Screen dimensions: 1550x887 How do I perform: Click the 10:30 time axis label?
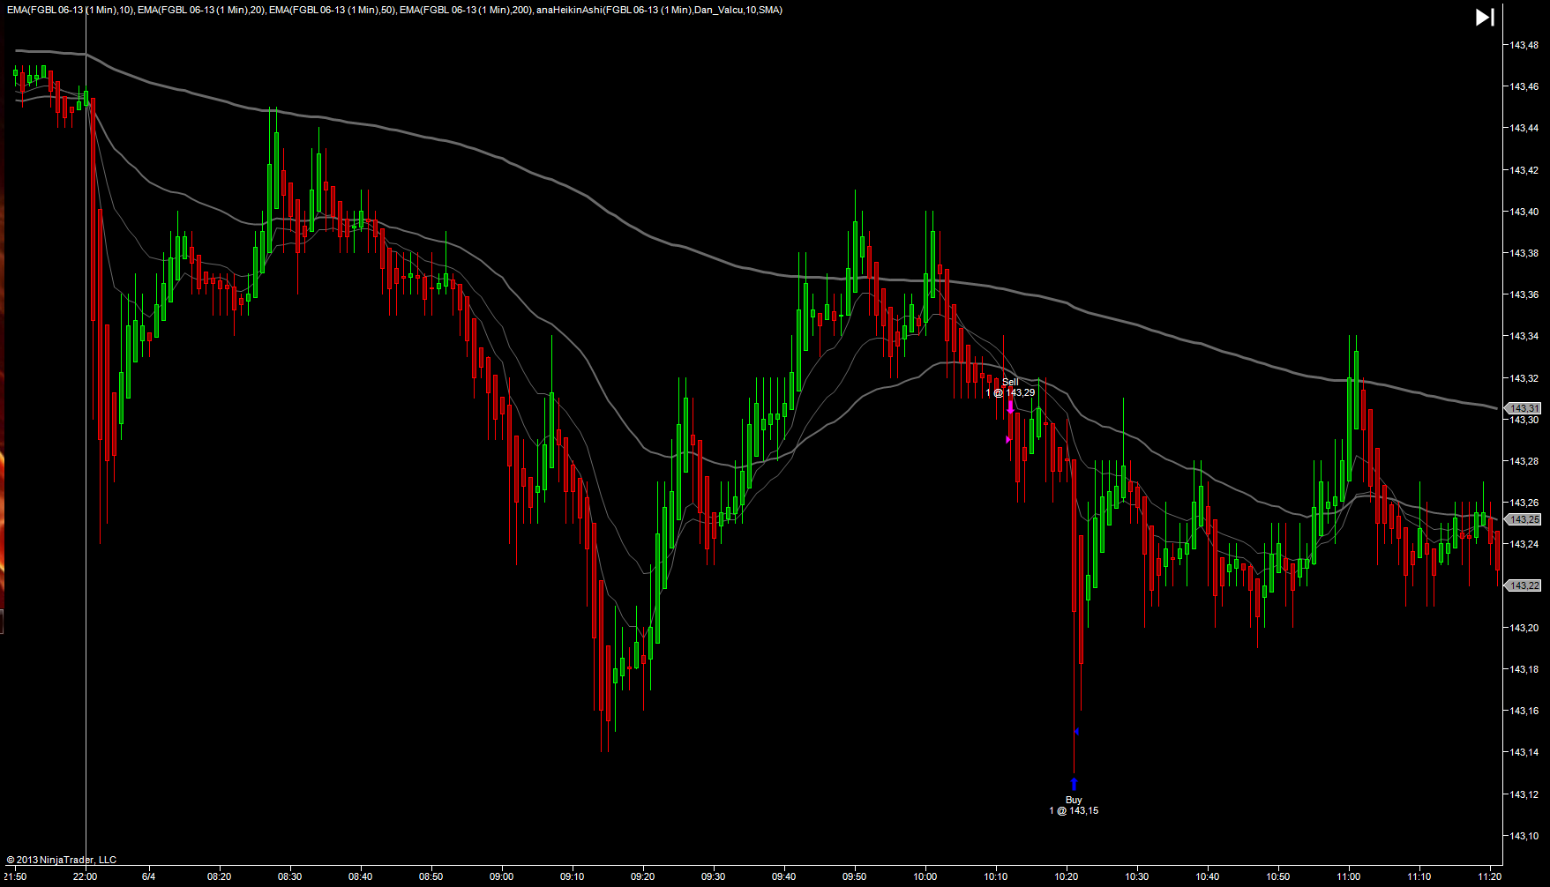(x=1137, y=876)
